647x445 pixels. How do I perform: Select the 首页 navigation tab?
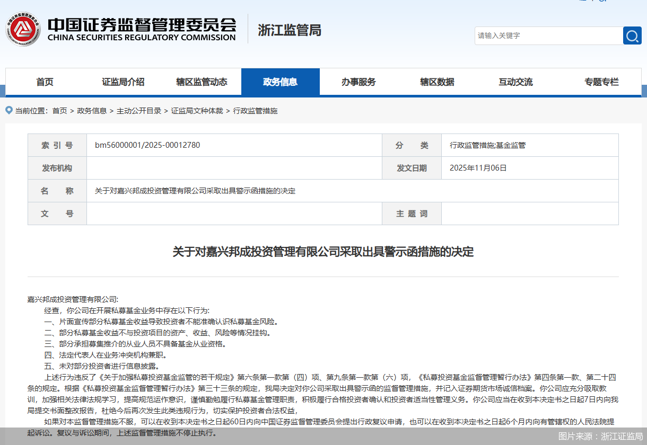(x=45, y=82)
